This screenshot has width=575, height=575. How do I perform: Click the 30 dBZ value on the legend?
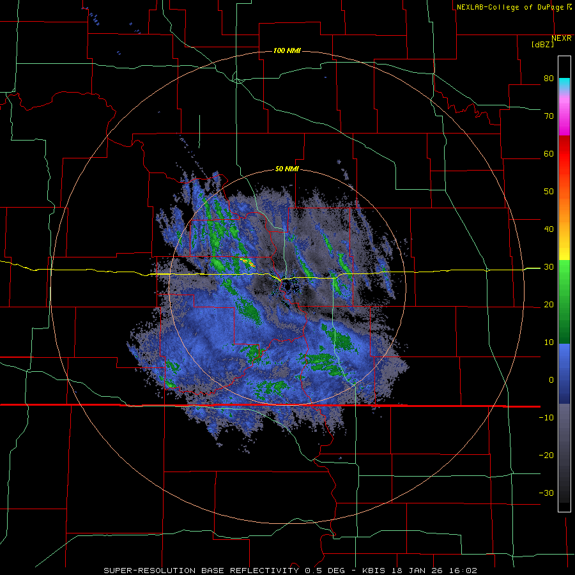coord(549,267)
